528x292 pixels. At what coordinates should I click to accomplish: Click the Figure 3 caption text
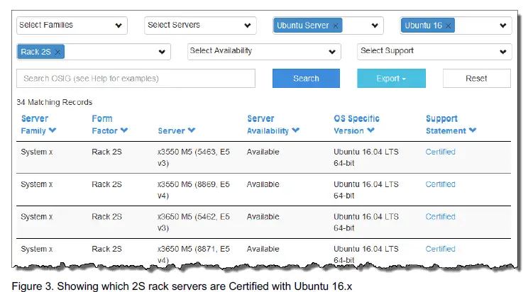click(x=182, y=286)
